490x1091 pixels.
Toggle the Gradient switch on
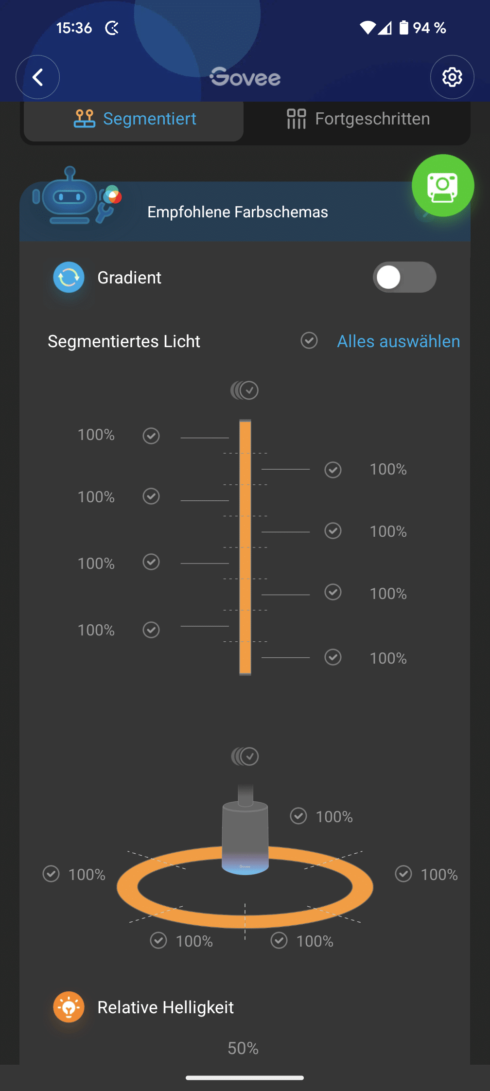[404, 278]
